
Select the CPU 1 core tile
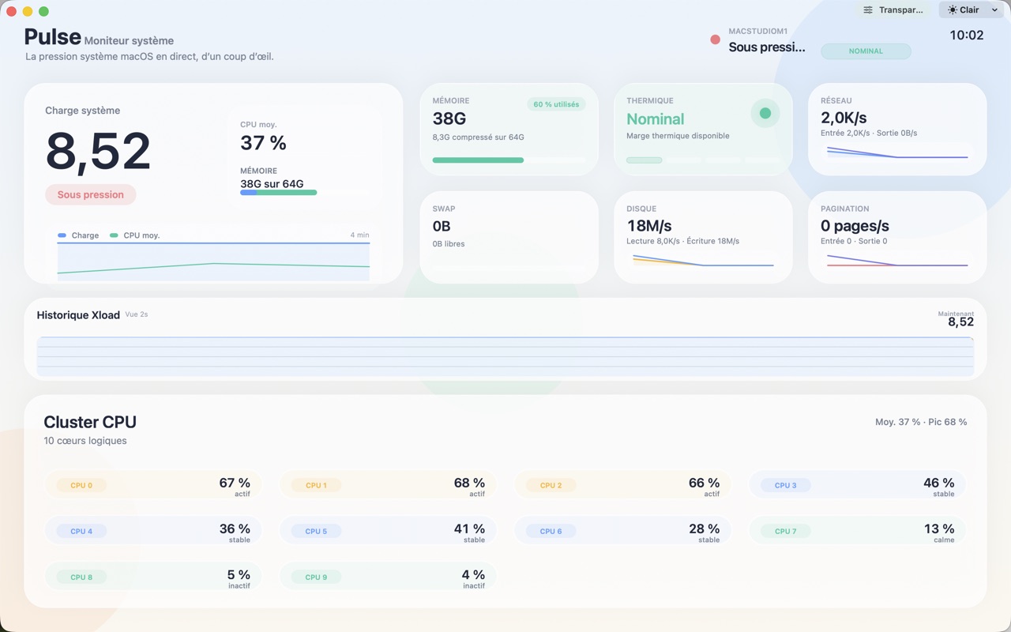[387, 485]
